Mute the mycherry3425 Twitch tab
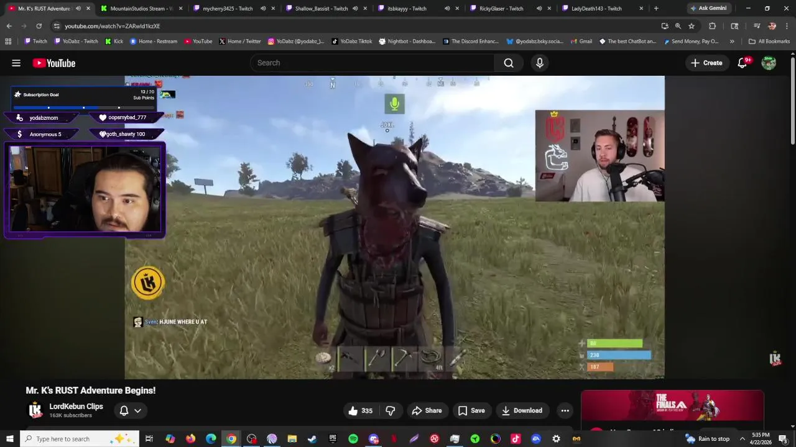Image resolution: width=796 pixels, height=447 pixels. pos(263,9)
